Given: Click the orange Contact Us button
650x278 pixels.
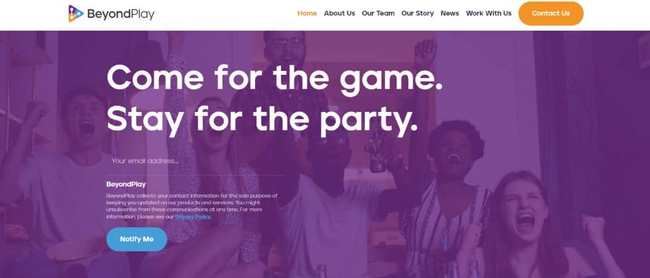Looking at the screenshot, I should (551, 13).
